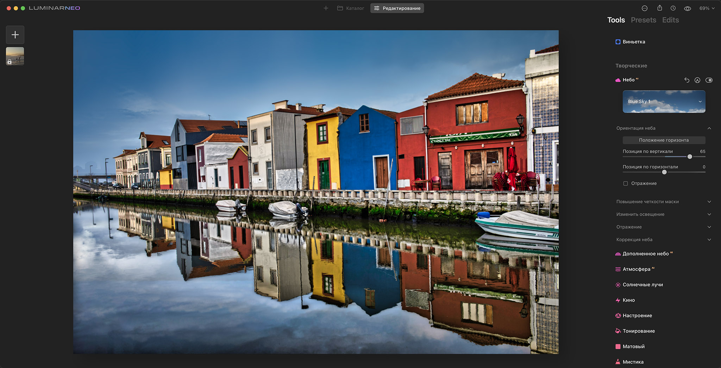
Task: Open the Кино tool
Action: pos(629,300)
